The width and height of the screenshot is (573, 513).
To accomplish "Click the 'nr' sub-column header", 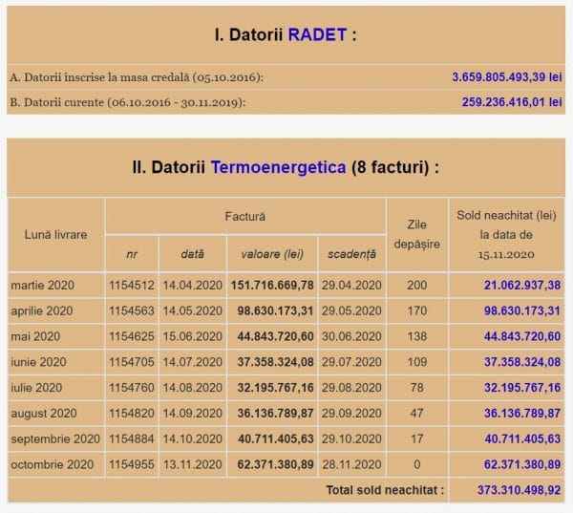I will tap(132, 254).
